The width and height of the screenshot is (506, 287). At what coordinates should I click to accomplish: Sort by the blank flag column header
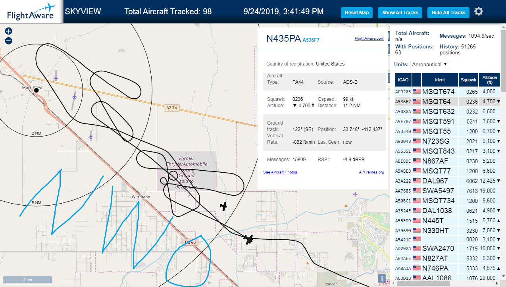pyautogui.click(x=416, y=80)
